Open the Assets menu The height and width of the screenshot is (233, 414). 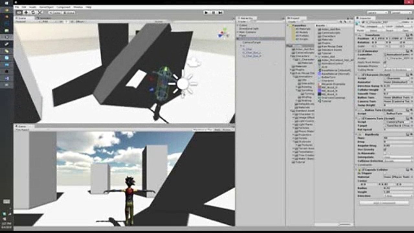[33, 7]
